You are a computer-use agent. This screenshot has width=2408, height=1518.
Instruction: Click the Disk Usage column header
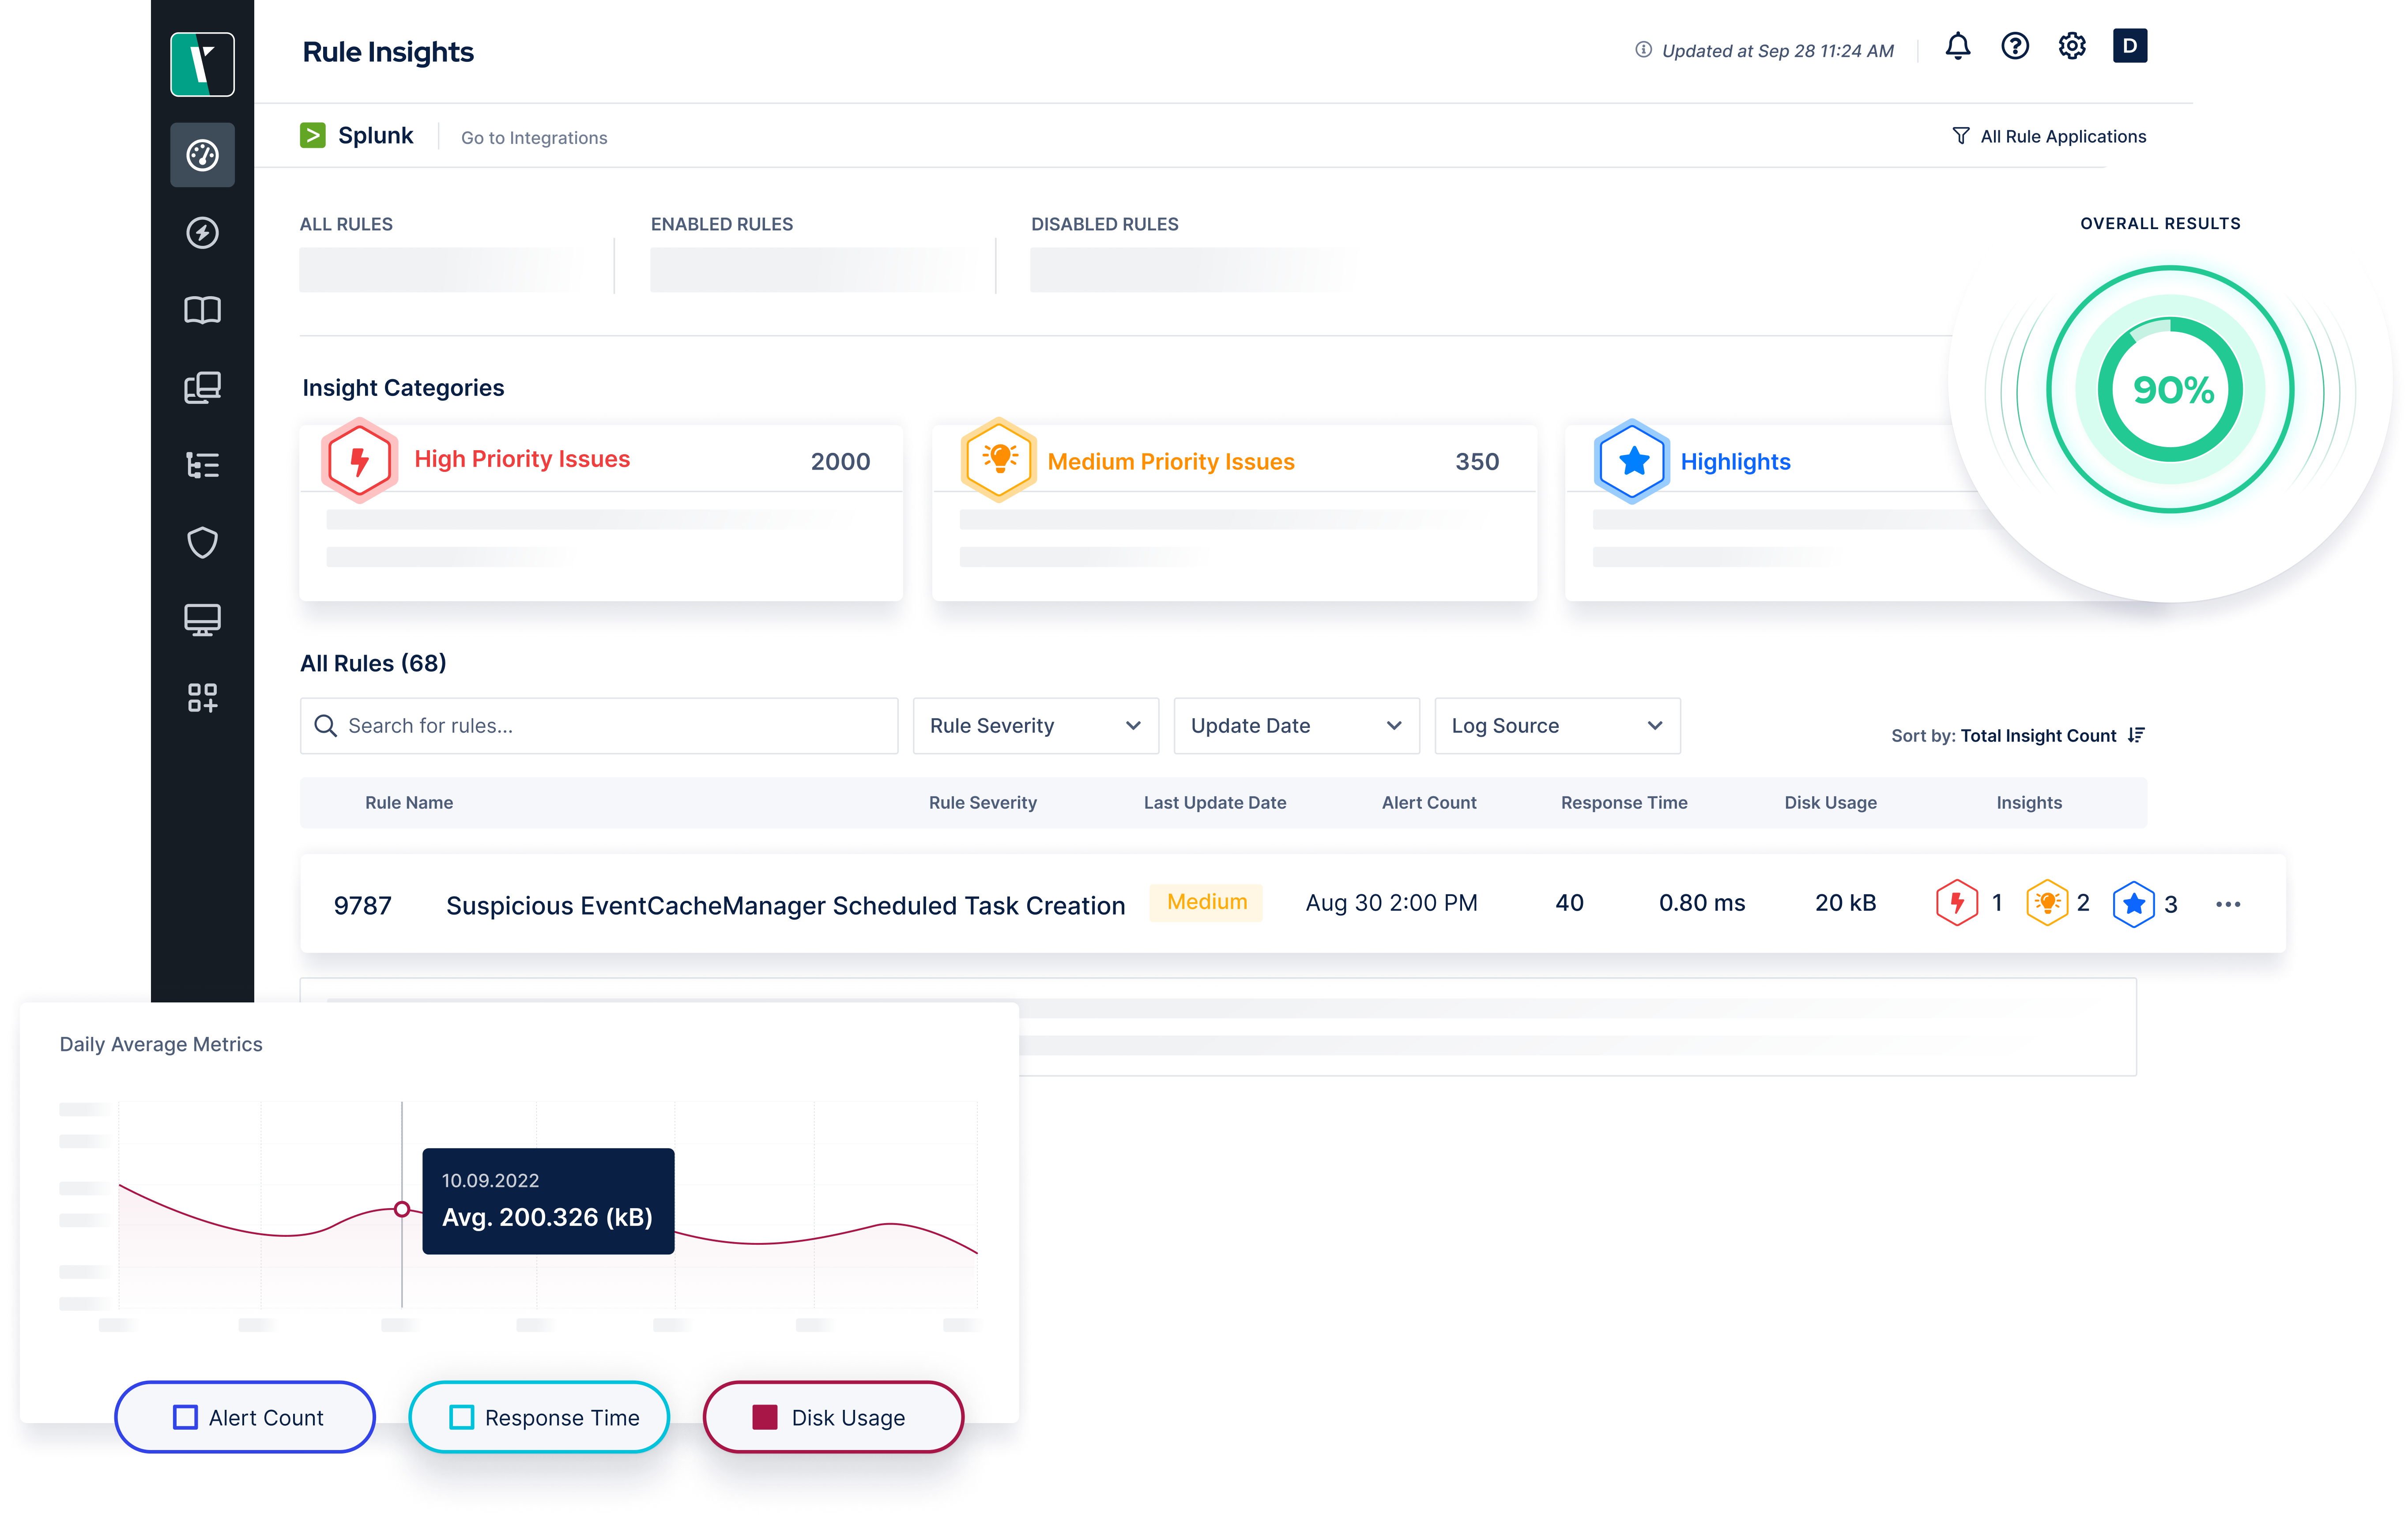pos(1830,802)
